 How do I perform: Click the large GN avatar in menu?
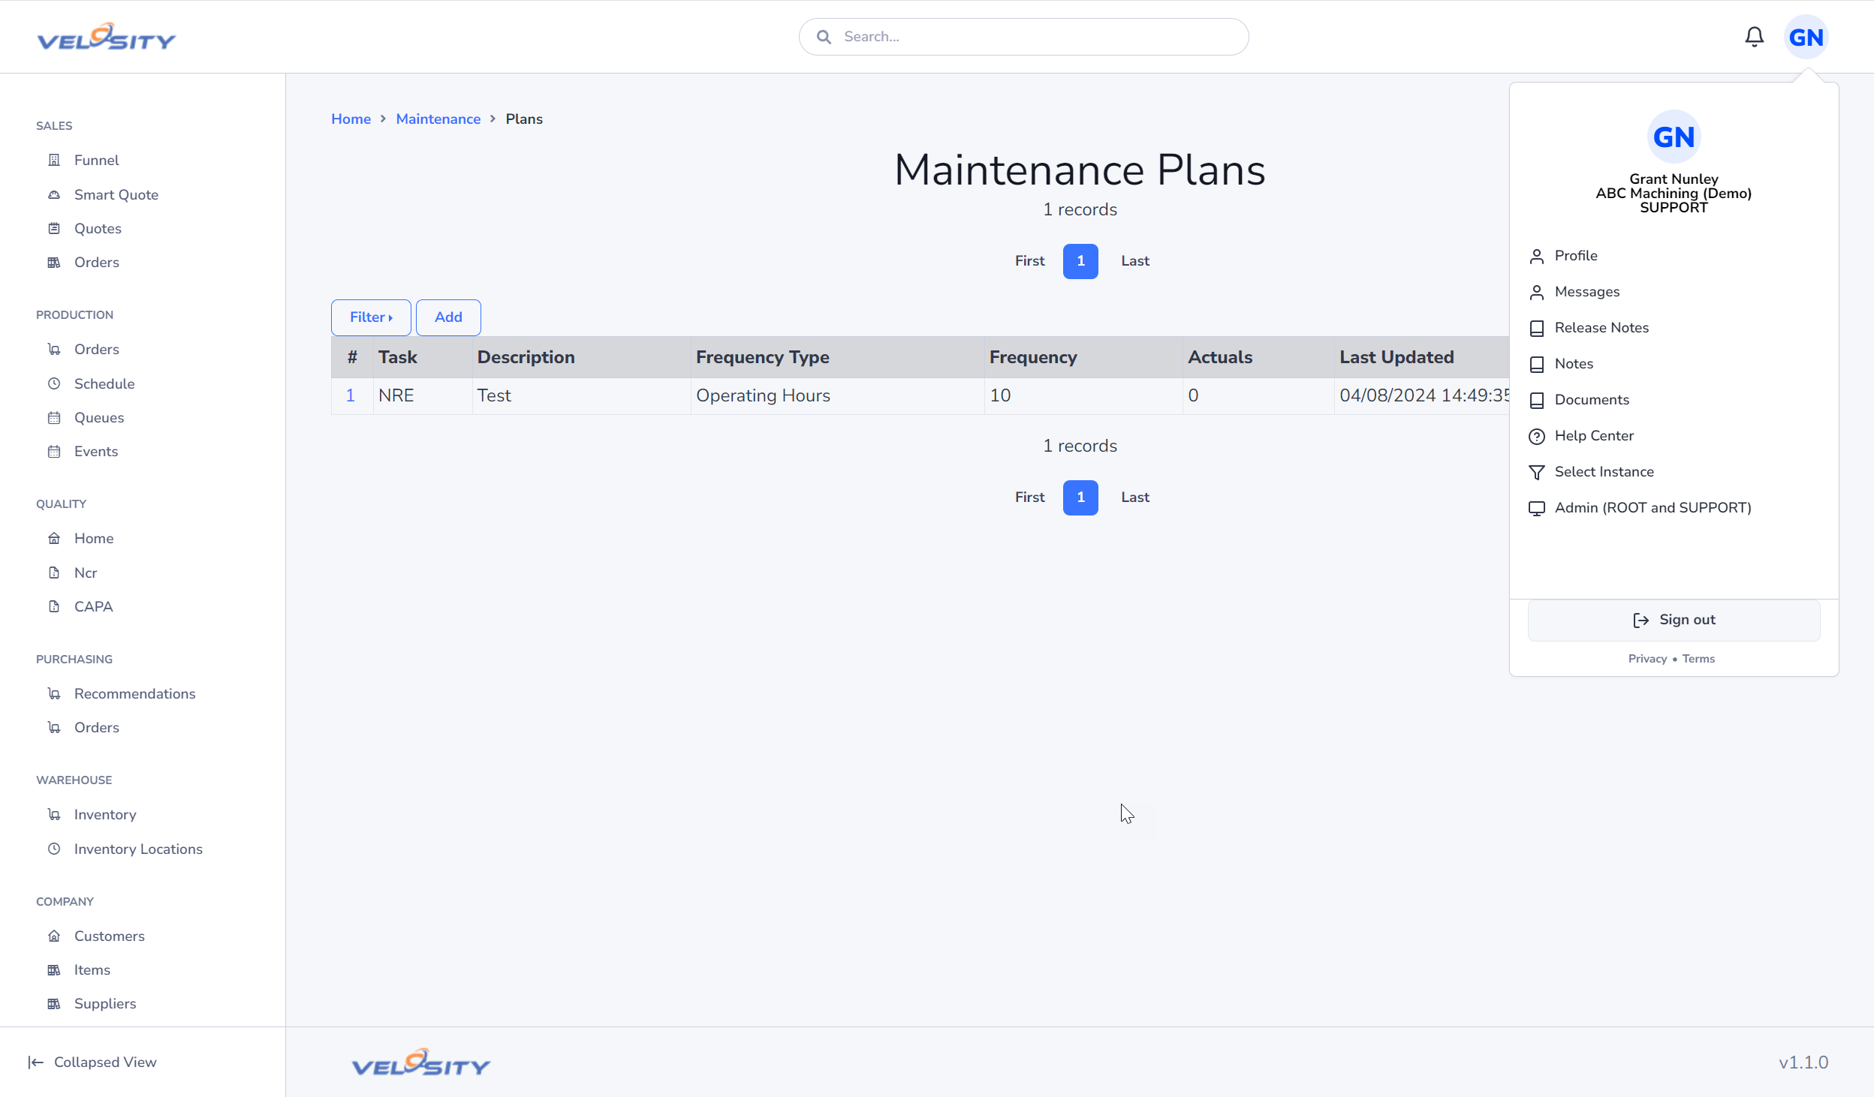point(1674,137)
